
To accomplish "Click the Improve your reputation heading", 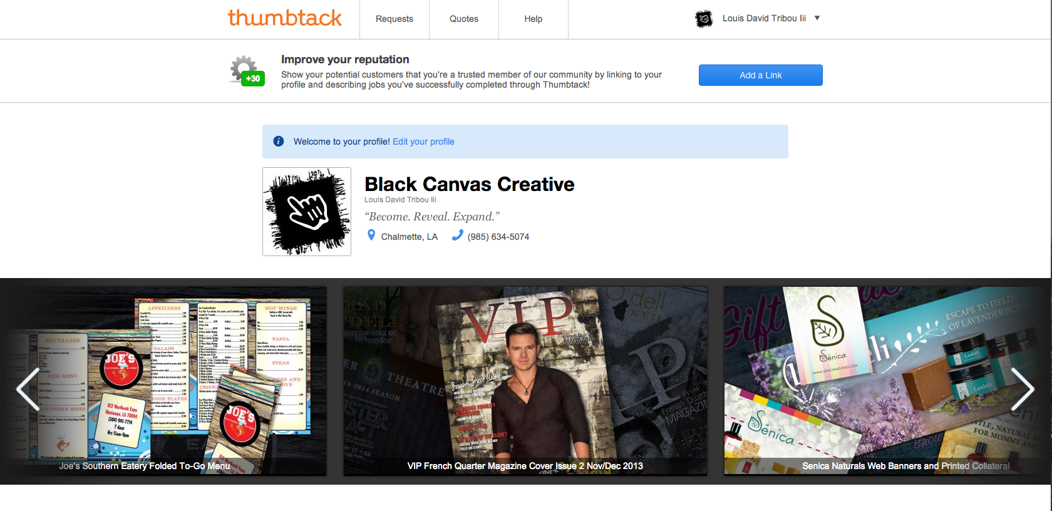I will pos(345,59).
